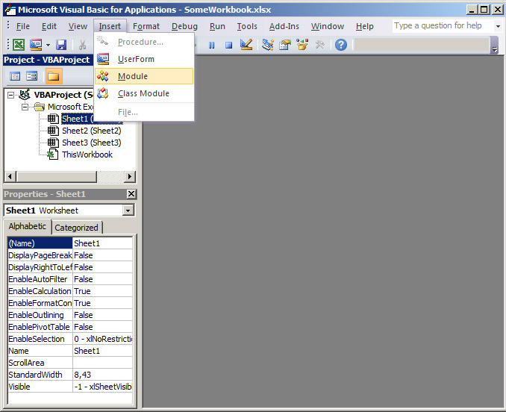Image resolution: width=506 pixels, height=412 pixels.
Task: Click the View Microsoft Excel toolbar icon
Action: click(19, 45)
